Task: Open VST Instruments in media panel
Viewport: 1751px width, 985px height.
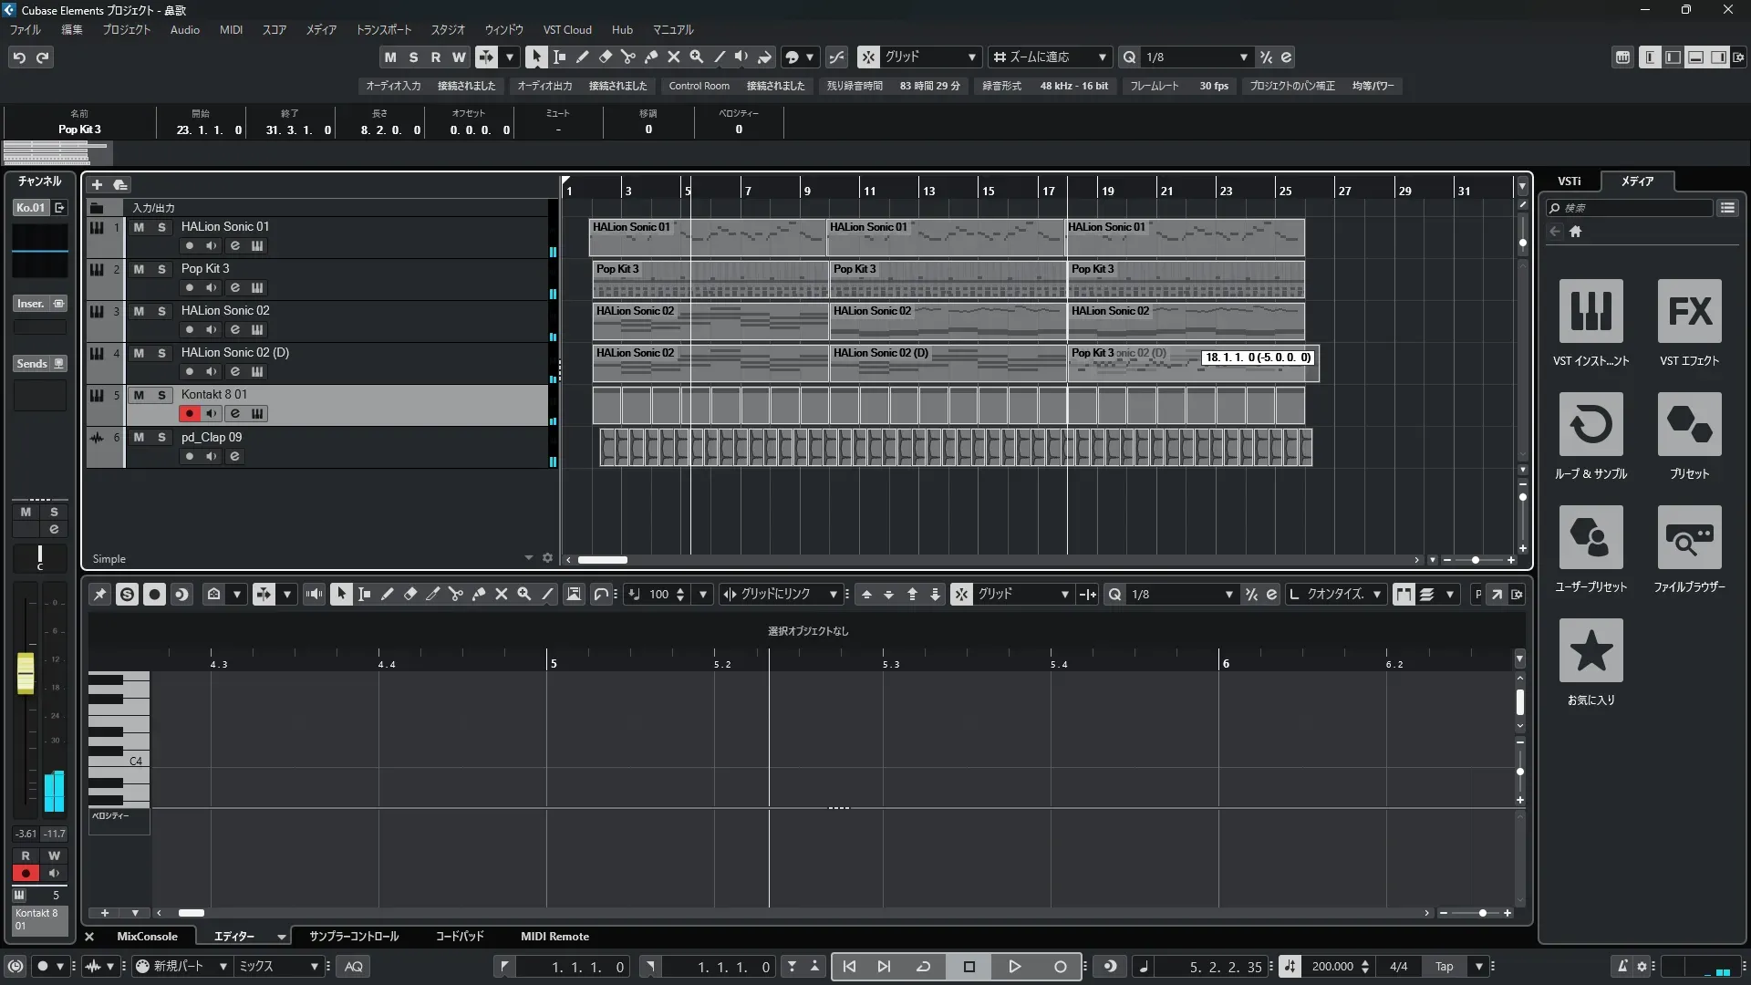Action: coord(1590,311)
